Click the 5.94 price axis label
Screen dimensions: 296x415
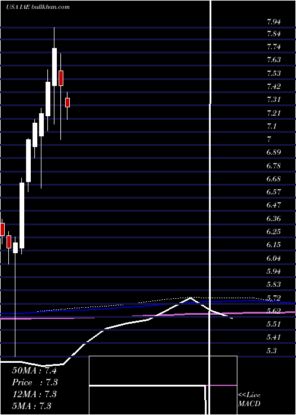coord(274,272)
